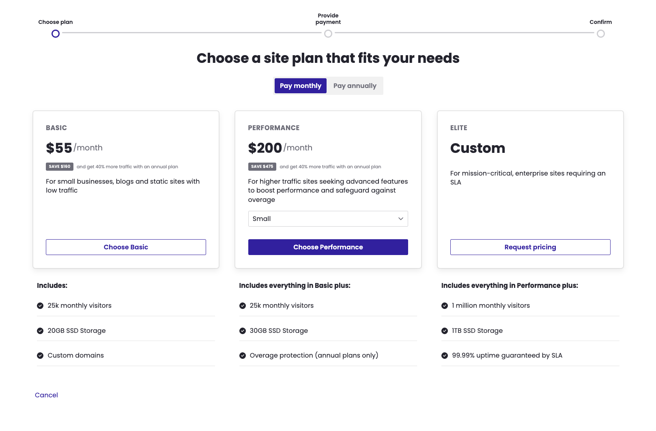Click the Choose plan step circle

coord(56,34)
